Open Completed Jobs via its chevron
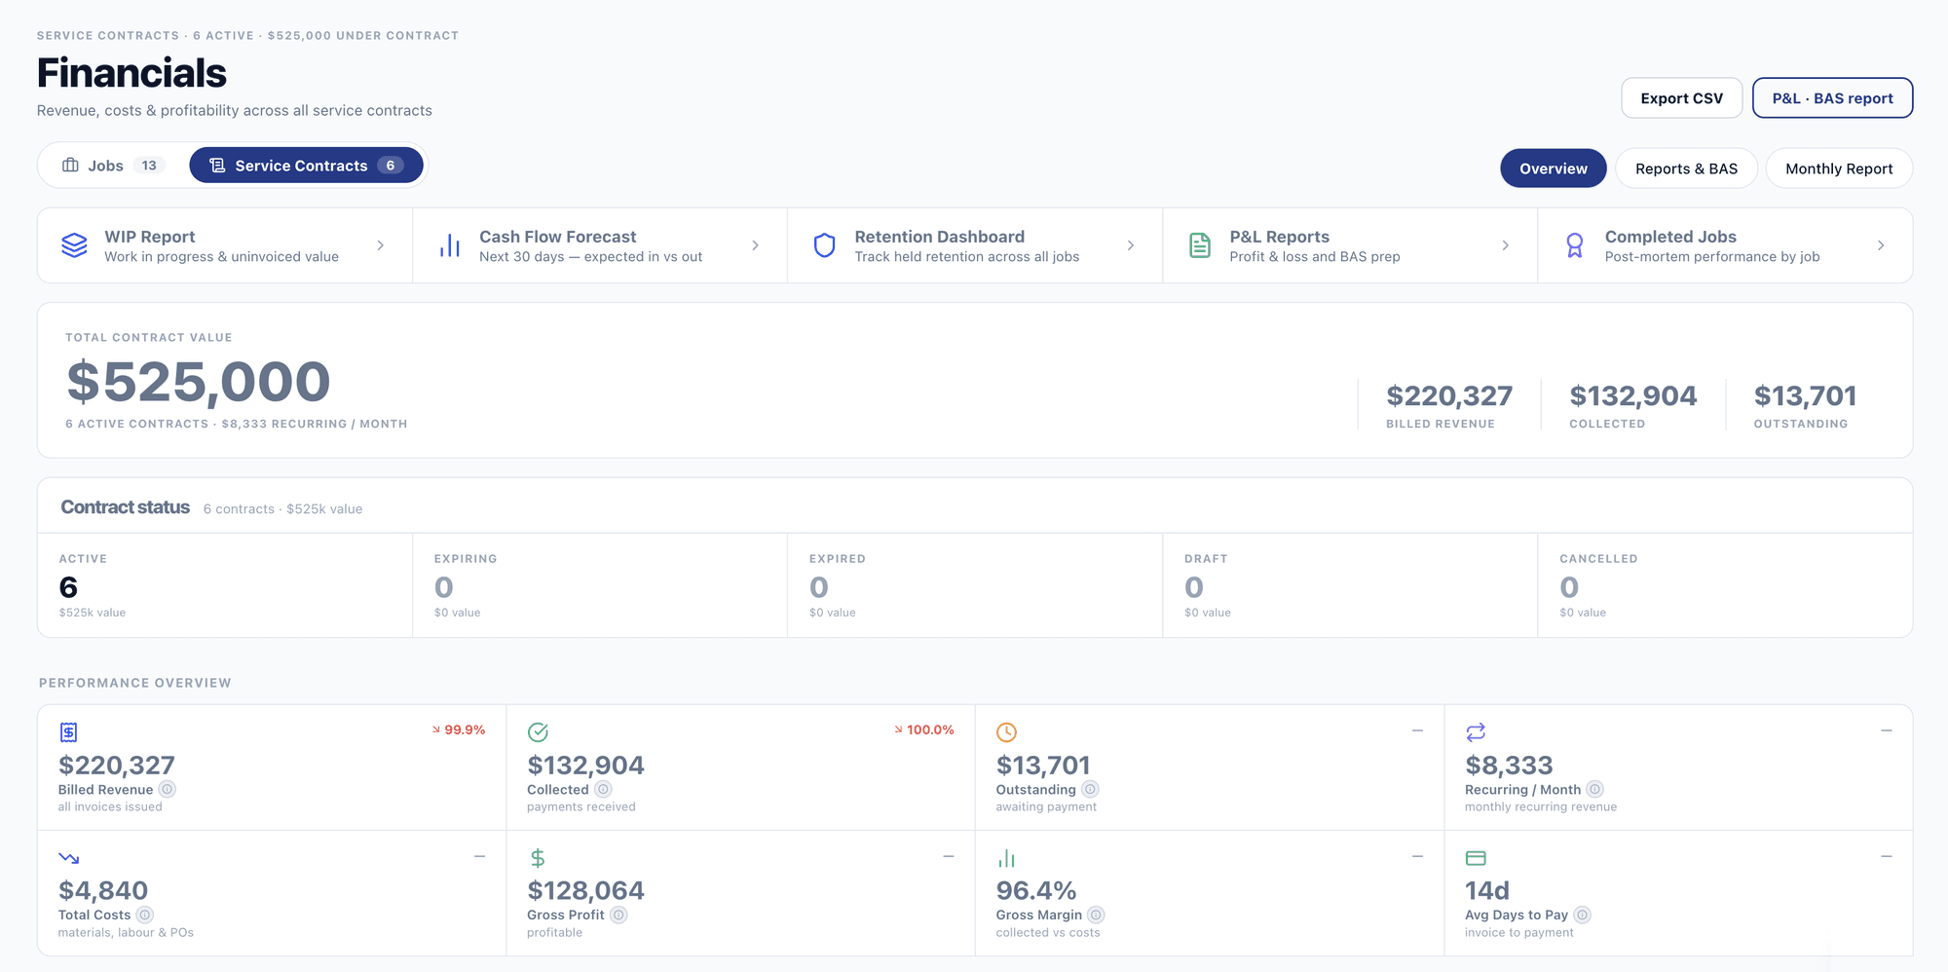This screenshot has width=1948, height=972. point(1881,245)
